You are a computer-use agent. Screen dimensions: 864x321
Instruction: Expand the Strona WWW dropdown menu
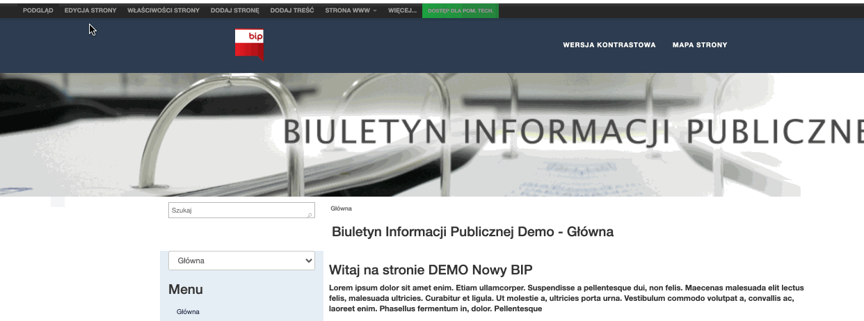pos(351,11)
